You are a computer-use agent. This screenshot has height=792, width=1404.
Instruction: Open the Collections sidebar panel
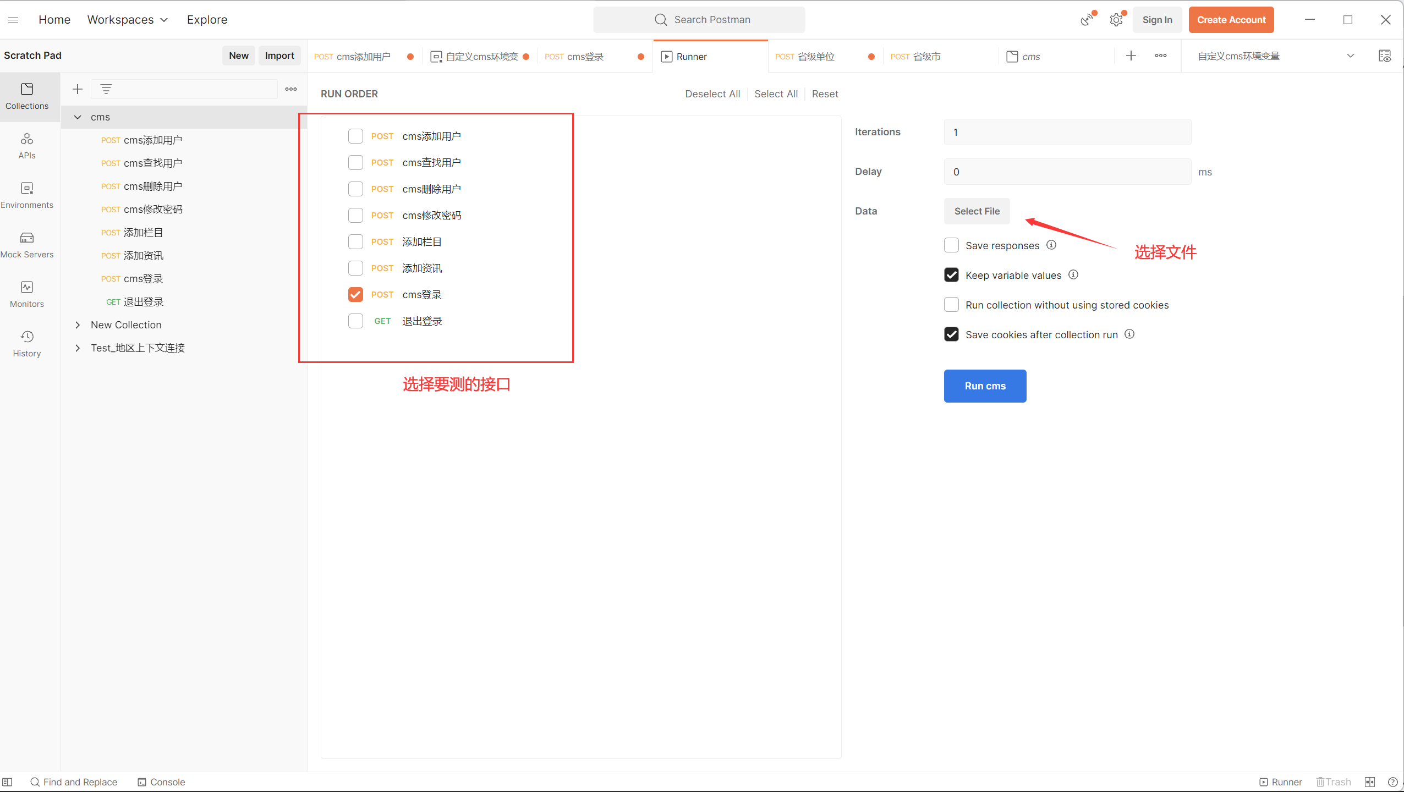[x=26, y=96]
